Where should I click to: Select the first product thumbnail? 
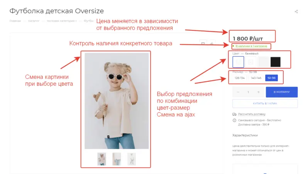pyautogui.click(x=102, y=159)
